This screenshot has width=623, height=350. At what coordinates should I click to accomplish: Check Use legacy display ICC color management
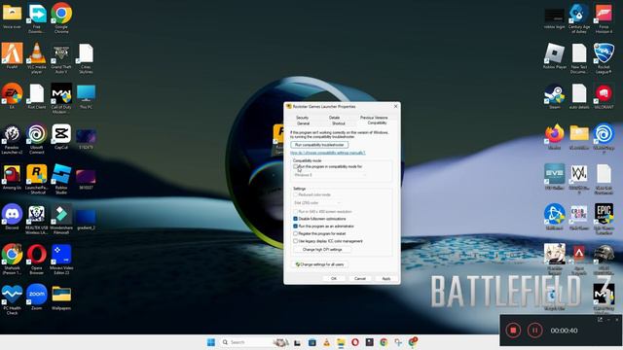point(295,241)
